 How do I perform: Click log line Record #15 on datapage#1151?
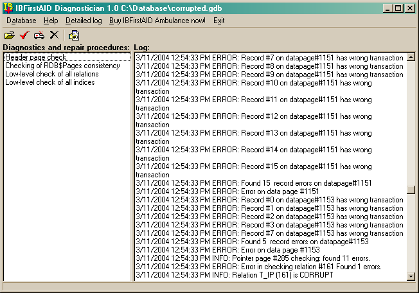tap(254, 170)
